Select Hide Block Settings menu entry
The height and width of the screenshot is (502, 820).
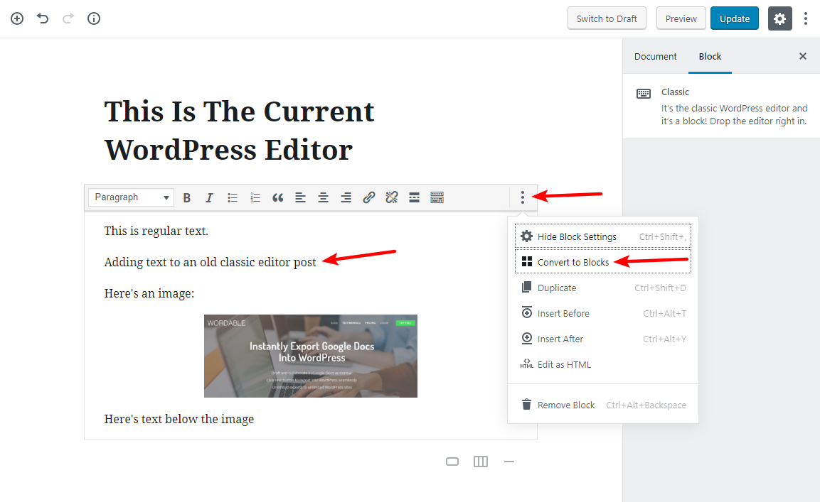tap(603, 236)
